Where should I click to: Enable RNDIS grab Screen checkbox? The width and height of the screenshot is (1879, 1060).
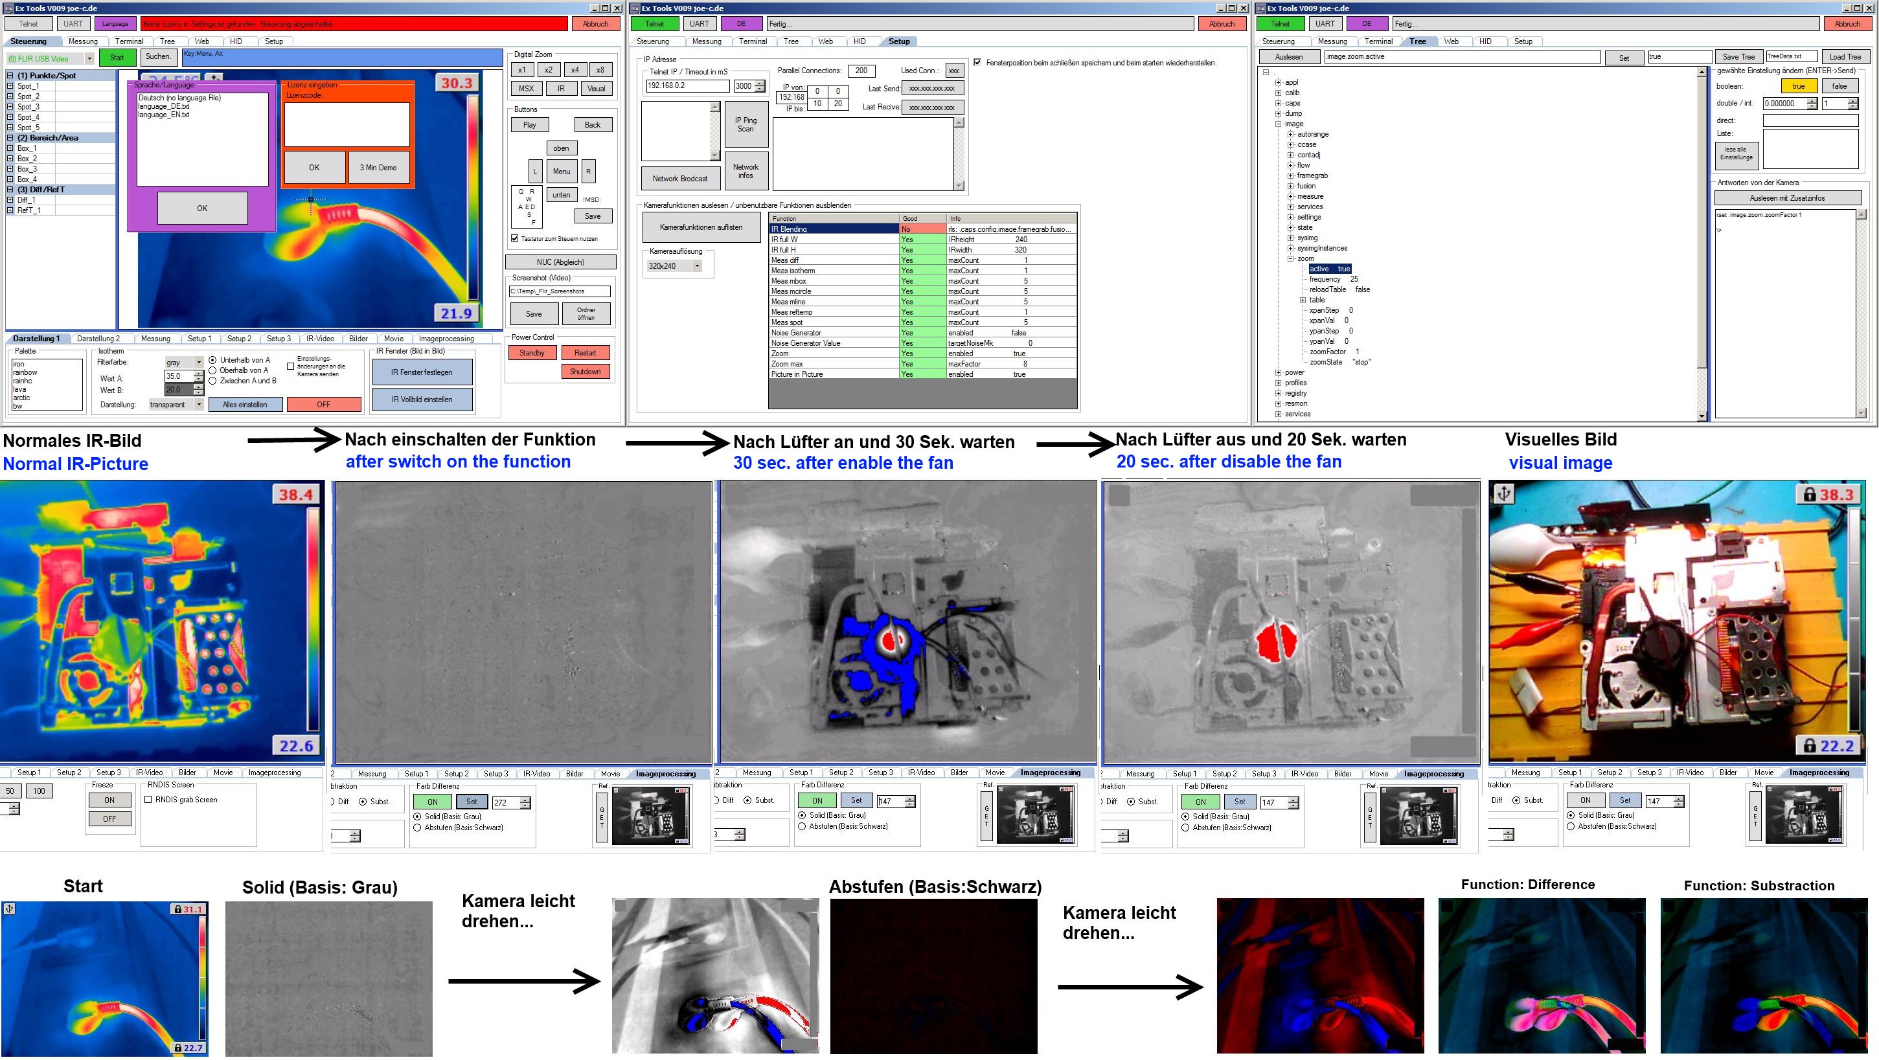pos(149,800)
